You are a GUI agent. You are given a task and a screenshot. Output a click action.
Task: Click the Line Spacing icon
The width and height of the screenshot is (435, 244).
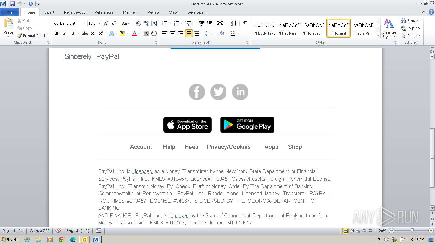pos(208,33)
